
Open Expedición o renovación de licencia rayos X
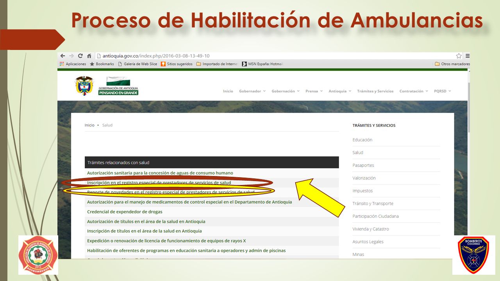click(x=166, y=241)
